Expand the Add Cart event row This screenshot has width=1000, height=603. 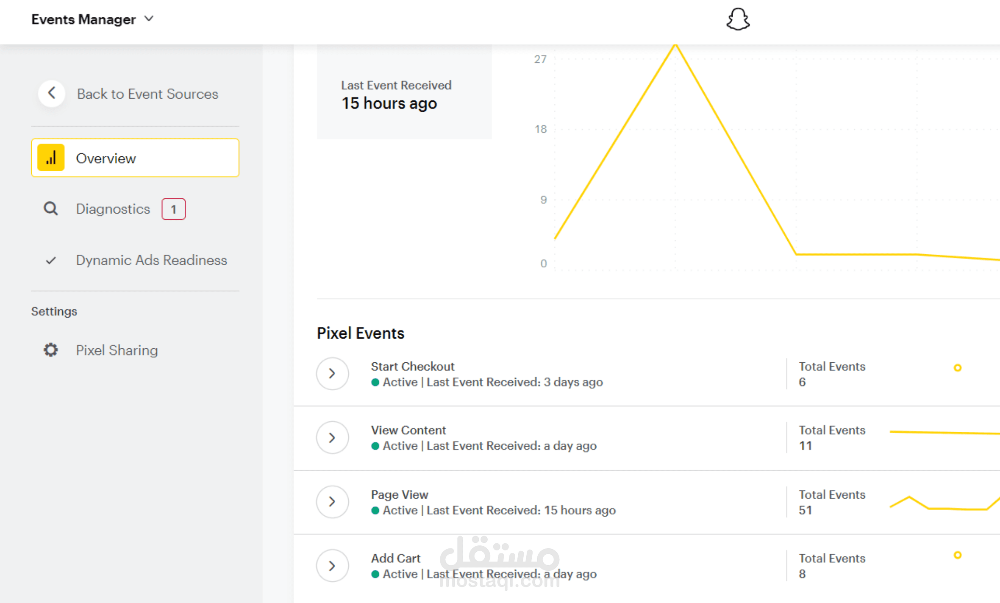pyautogui.click(x=332, y=566)
